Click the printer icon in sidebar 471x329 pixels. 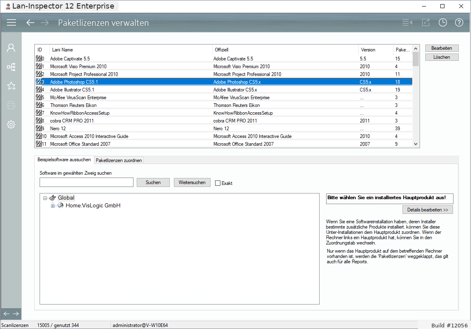11,105
